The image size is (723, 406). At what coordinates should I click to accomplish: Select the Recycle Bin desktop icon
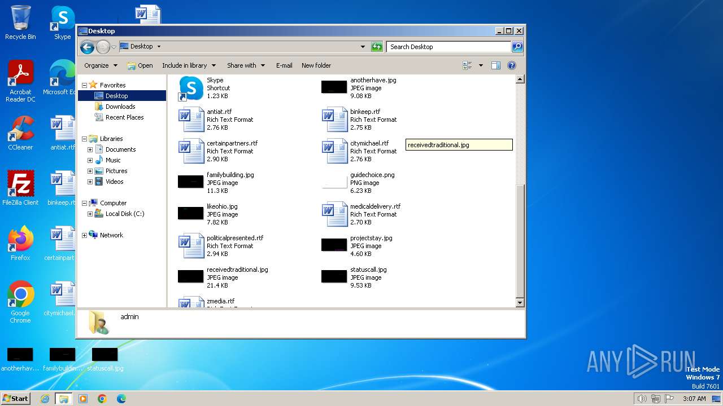click(20, 23)
